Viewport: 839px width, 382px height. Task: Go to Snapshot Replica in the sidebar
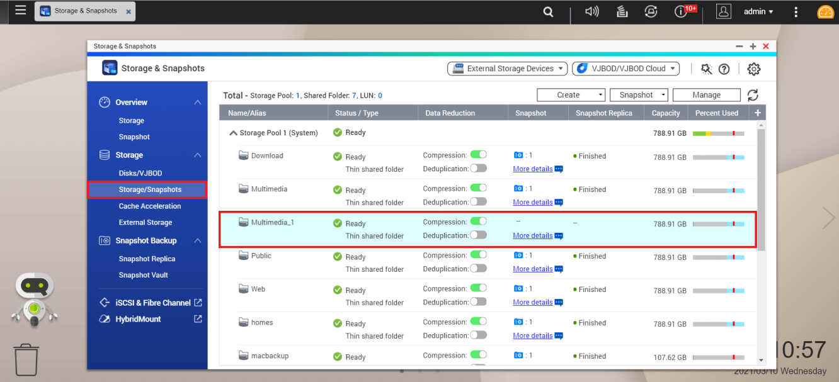147,259
